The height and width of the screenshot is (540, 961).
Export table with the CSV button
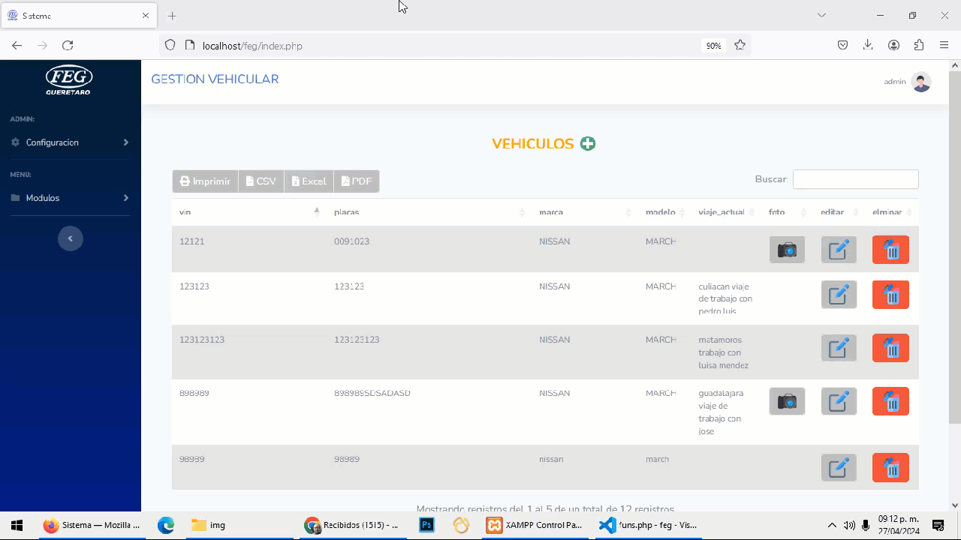(261, 181)
